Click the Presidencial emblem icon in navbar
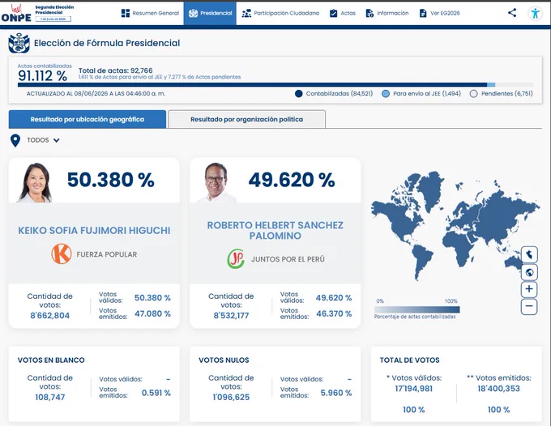The image size is (551, 426). pyautogui.click(x=193, y=13)
